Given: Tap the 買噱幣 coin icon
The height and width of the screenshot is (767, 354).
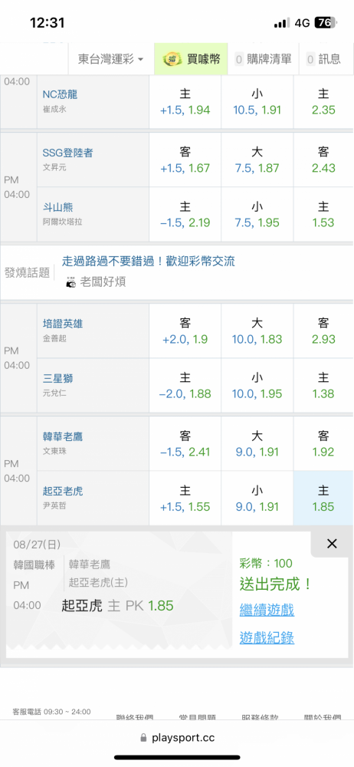Looking at the screenshot, I should coord(172,60).
